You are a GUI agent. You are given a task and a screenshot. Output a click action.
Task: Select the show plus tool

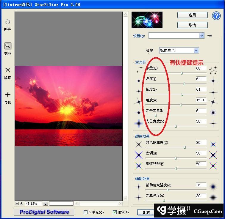[x=8, y=94]
